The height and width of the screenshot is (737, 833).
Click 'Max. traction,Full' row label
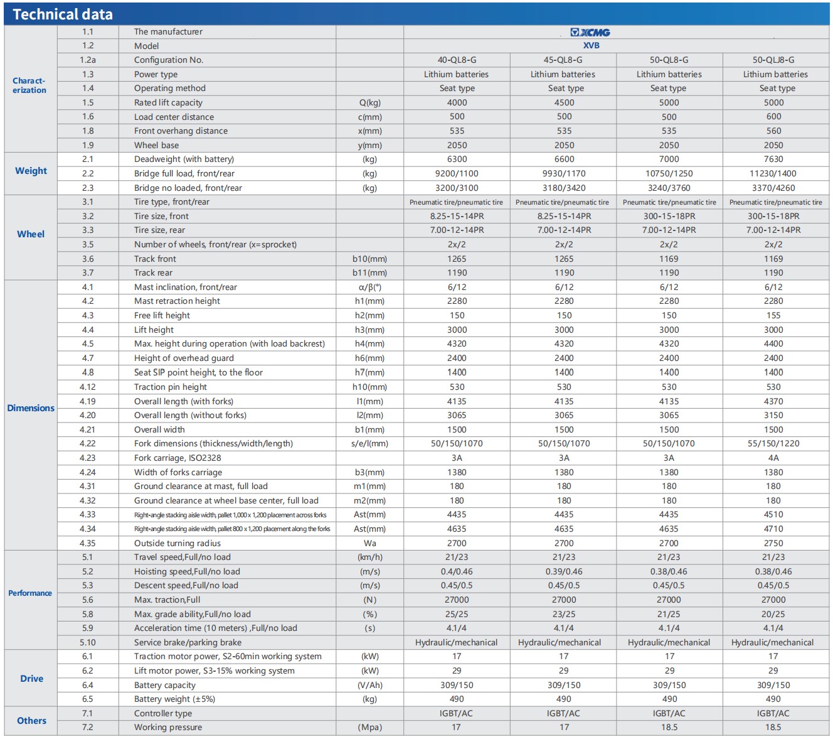tap(167, 600)
